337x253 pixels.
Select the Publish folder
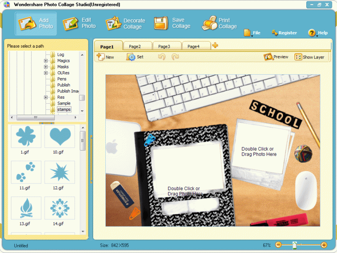(x=64, y=85)
